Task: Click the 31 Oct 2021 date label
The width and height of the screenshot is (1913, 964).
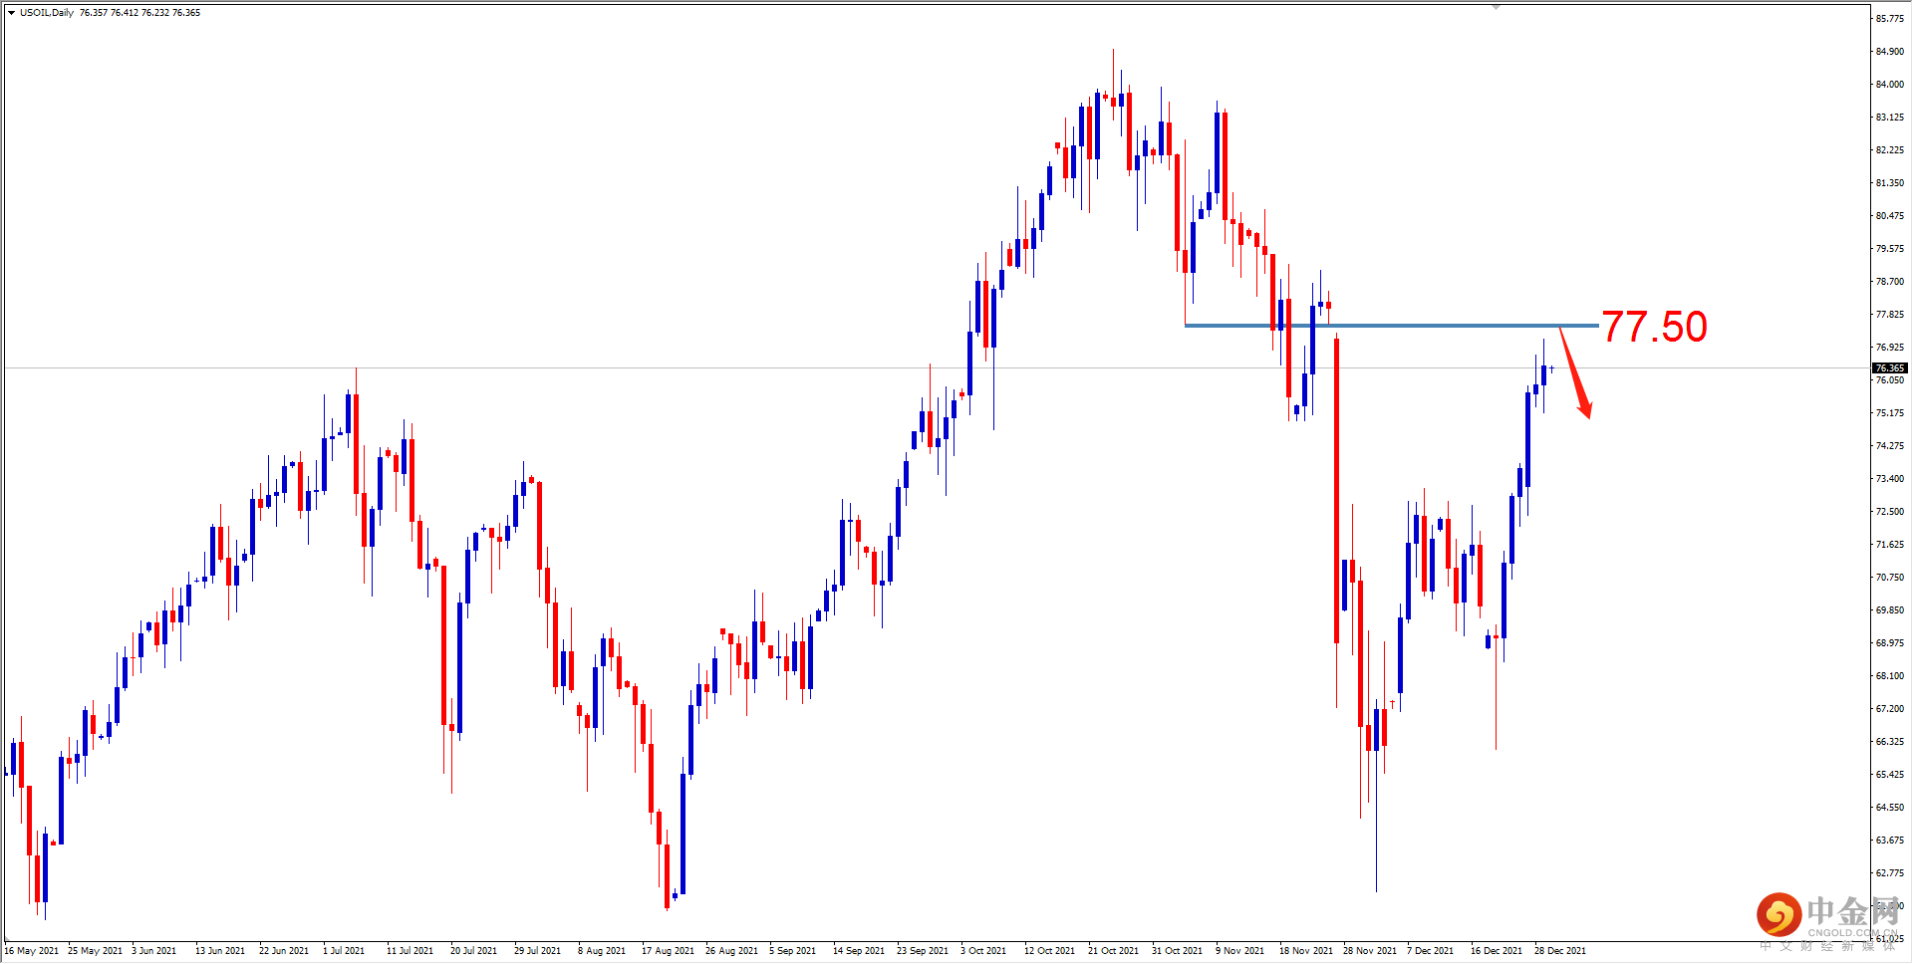Action: pyautogui.click(x=1178, y=951)
